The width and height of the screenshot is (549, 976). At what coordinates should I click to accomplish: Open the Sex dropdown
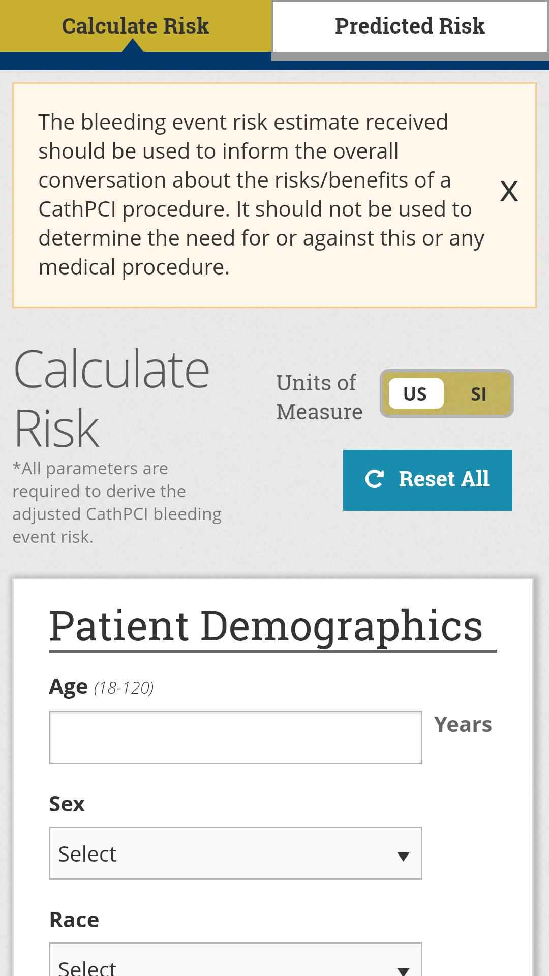point(235,853)
